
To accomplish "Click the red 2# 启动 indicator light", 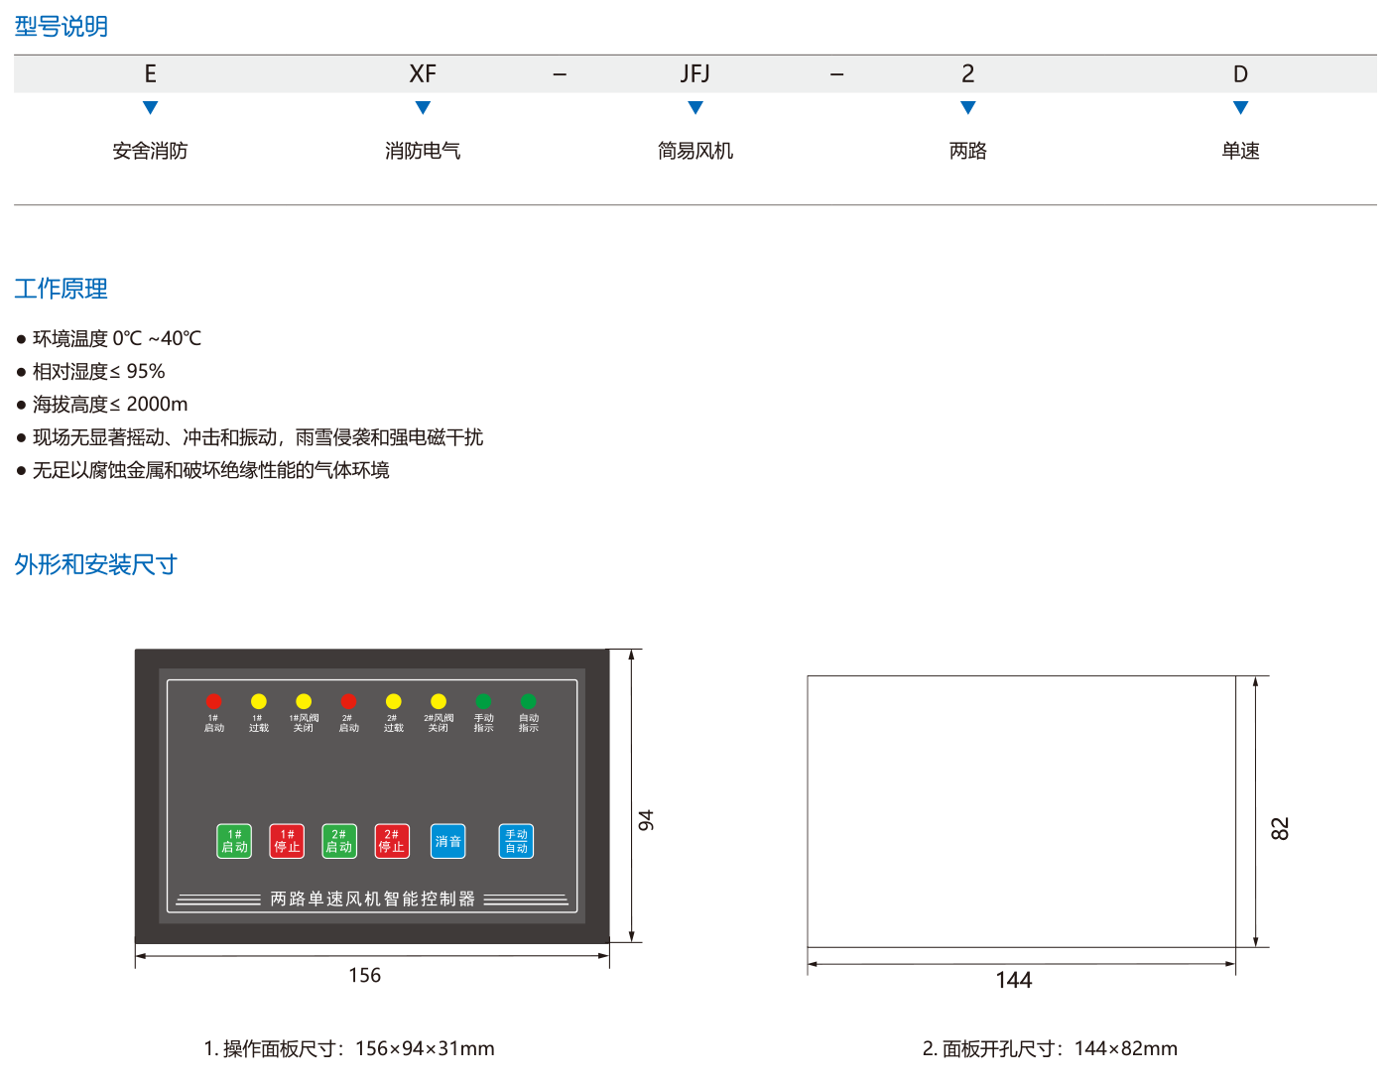I will (348, 701).
